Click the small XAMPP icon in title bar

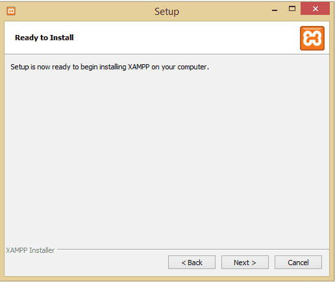click(x=11, y=11)
